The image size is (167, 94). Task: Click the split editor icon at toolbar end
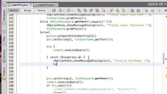(166, 10)
